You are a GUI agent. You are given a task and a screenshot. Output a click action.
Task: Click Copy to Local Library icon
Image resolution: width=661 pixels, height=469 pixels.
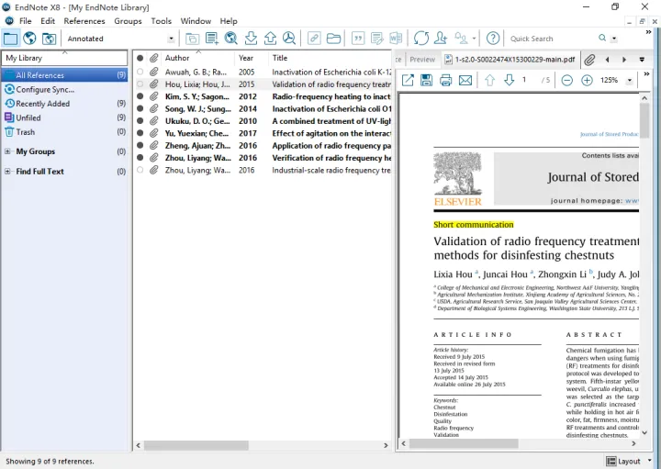(x=192, y=39)
